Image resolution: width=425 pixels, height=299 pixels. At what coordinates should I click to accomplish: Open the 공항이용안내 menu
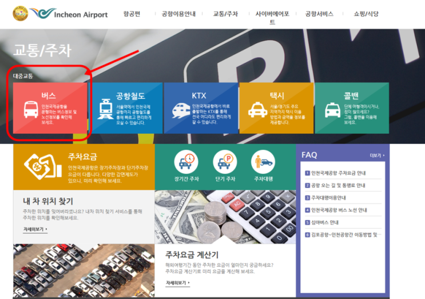click(178, 14)
